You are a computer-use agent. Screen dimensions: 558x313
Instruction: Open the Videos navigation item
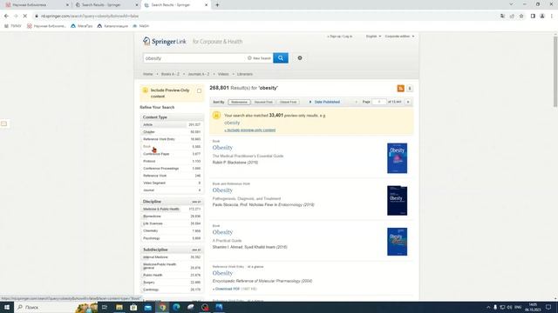223,74
